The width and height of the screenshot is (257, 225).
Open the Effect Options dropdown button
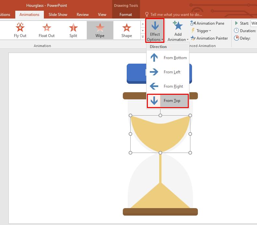pyautogui.click(x=155, y=31)
